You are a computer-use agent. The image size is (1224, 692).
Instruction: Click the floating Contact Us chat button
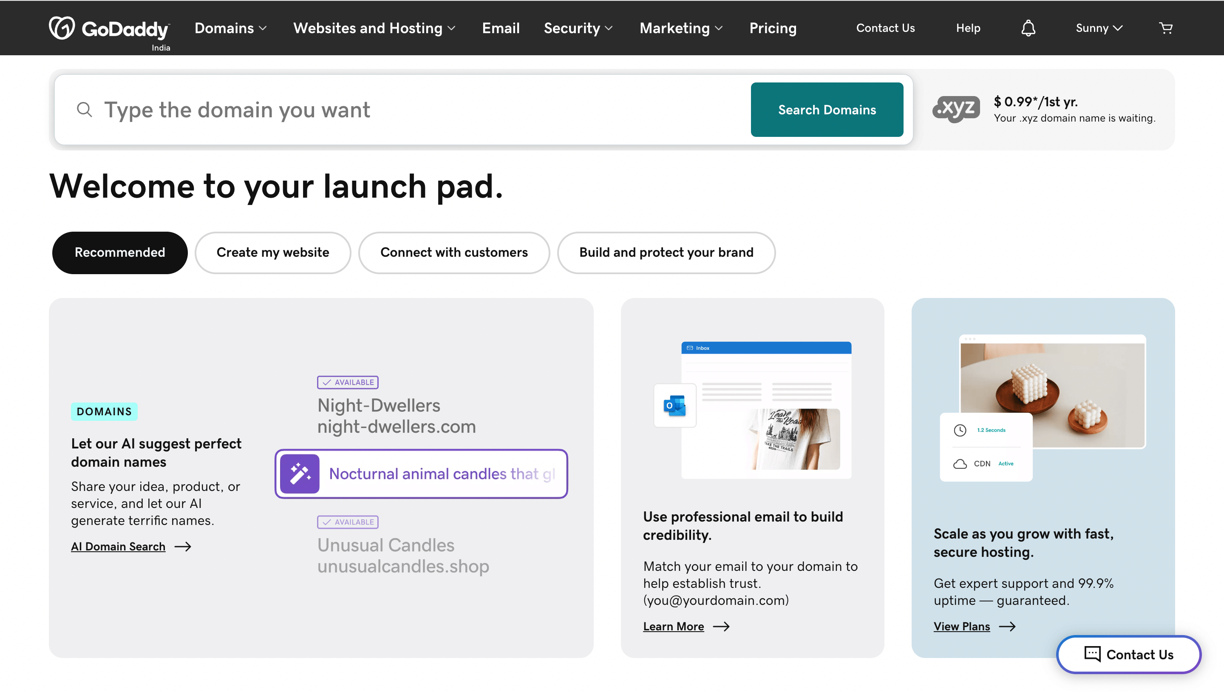[x=1128, y=655]
